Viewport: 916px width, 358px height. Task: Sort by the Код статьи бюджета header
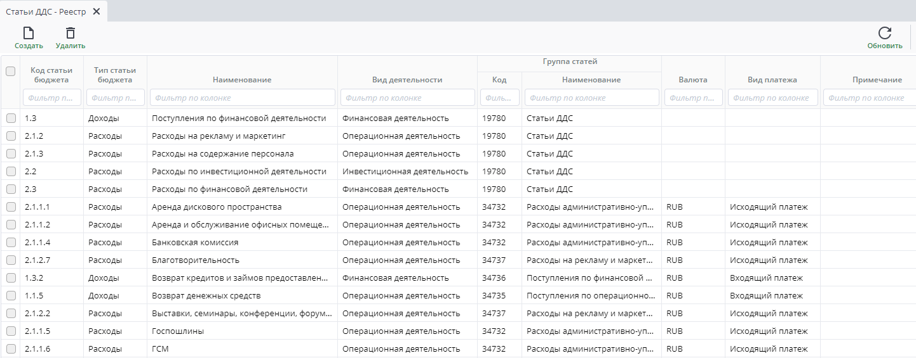pyautogui.click(x=51, y=75)
